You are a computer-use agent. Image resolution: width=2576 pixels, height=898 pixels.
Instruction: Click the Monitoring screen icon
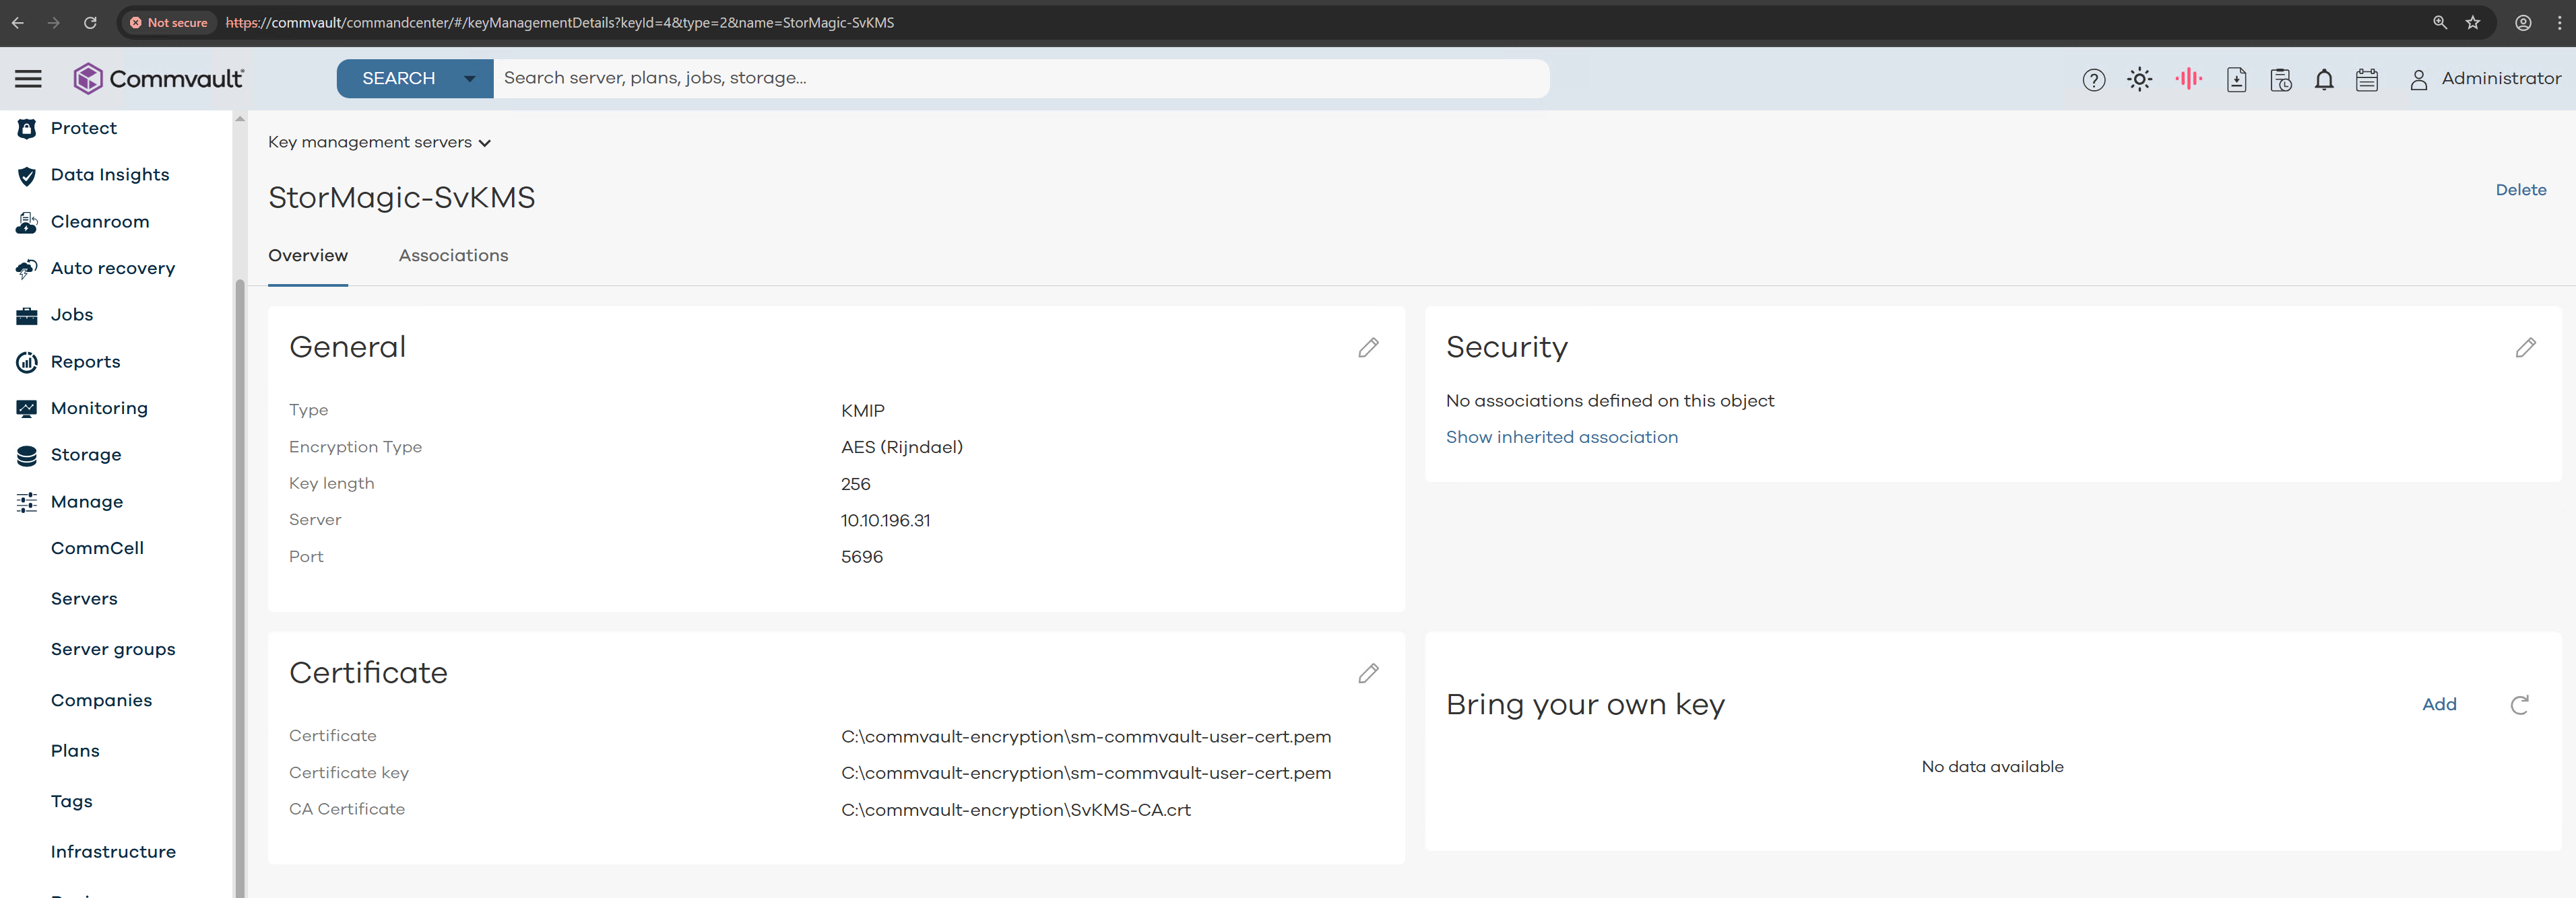pos(27,409)
